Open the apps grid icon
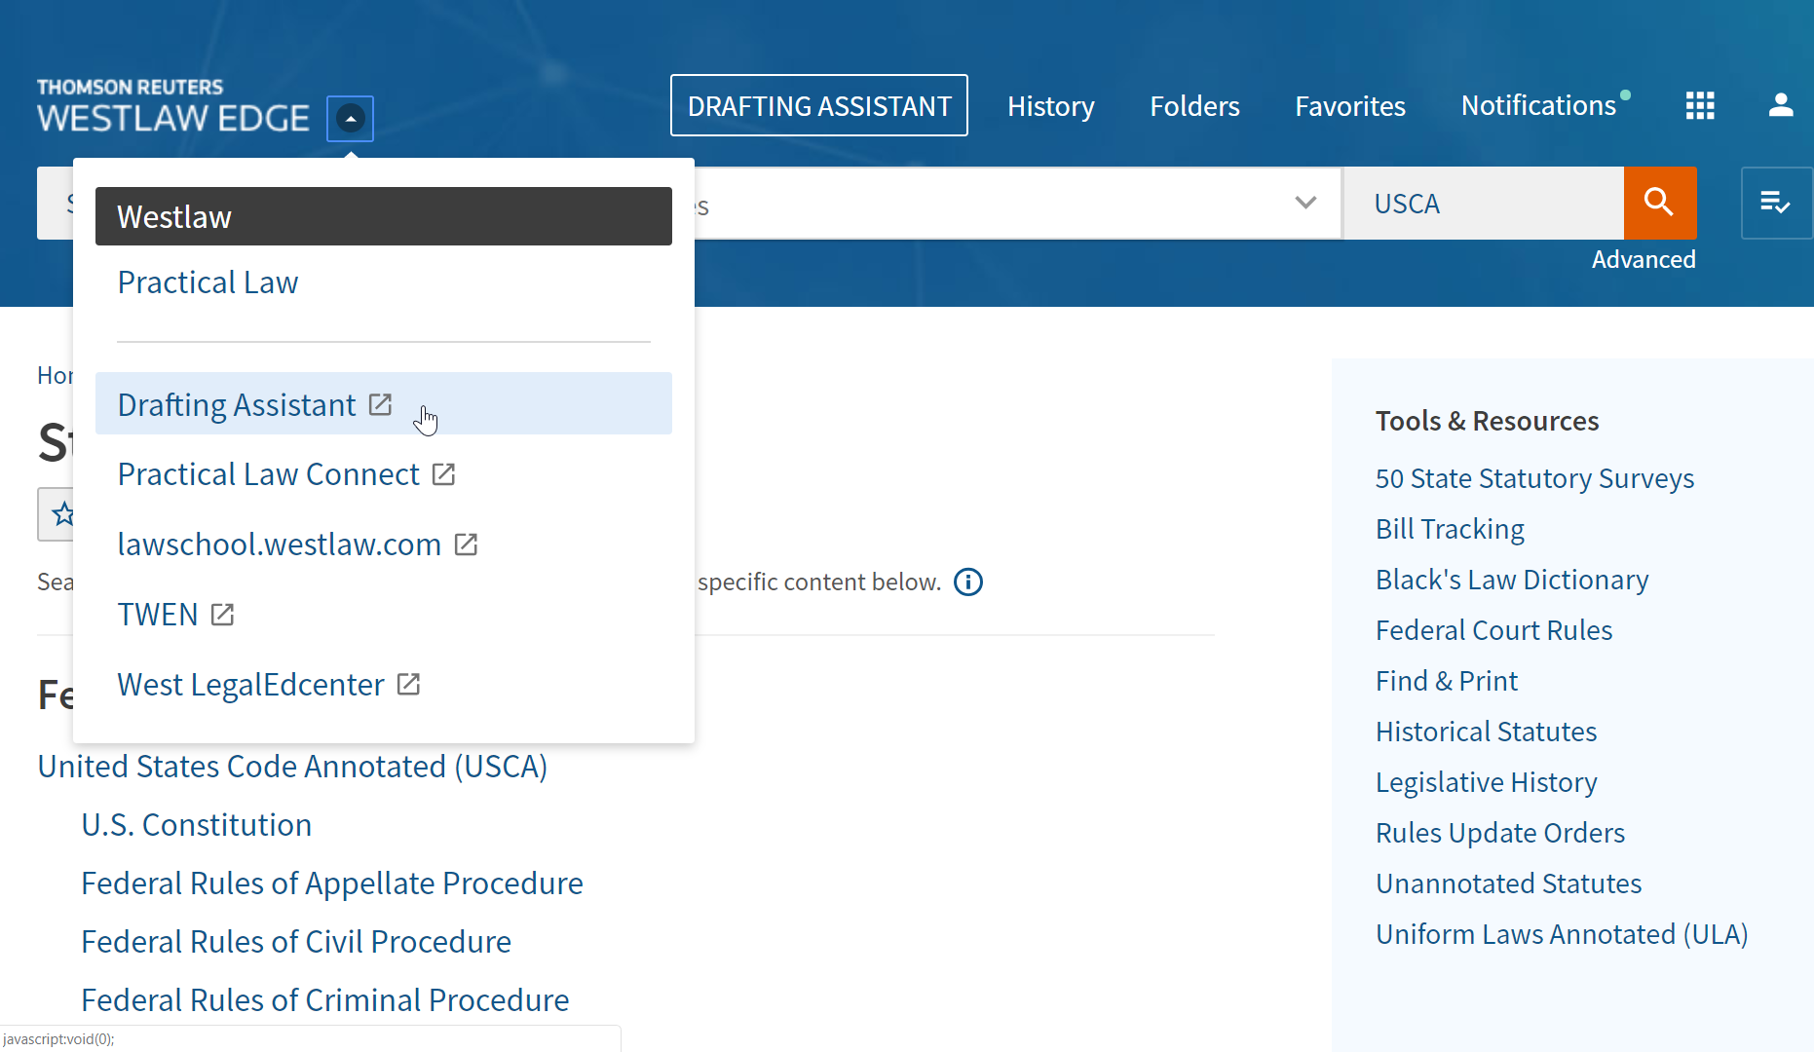 (x=1700, y=105)
